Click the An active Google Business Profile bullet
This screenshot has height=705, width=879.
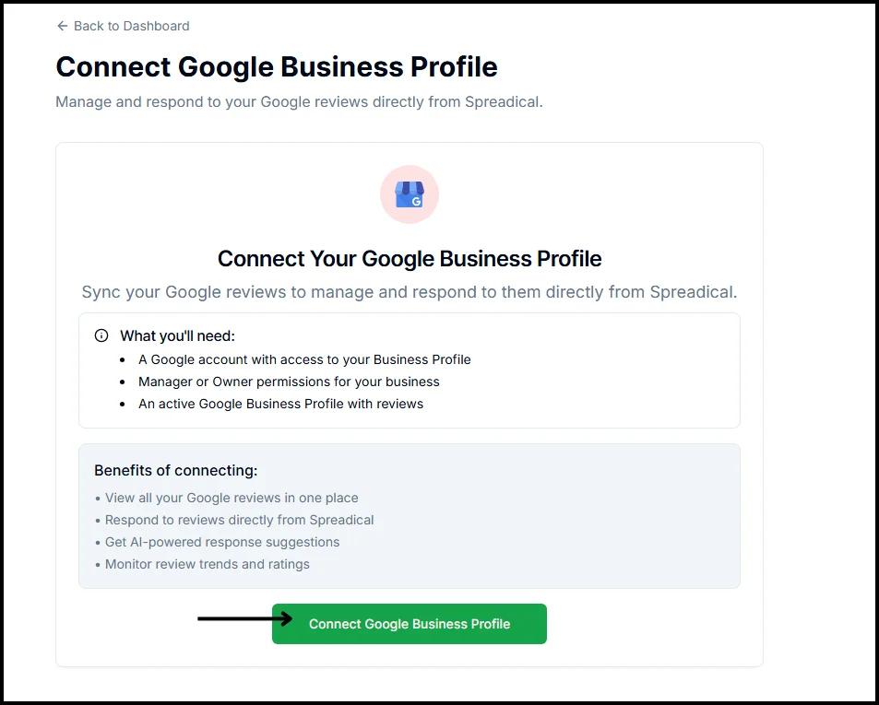coord(280,404)
